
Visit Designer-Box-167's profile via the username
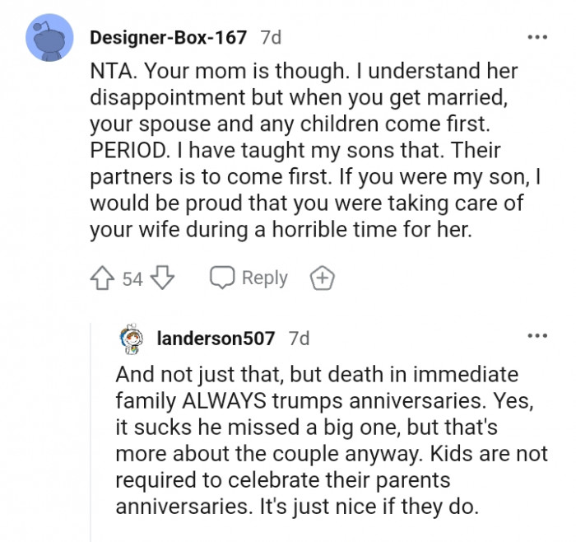click(168, 38)
